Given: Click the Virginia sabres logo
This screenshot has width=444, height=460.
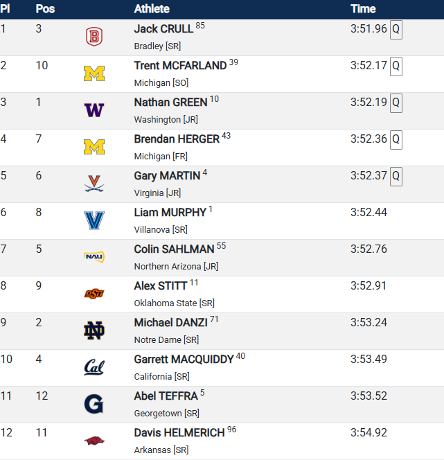Looking at the screenshot, I should pos(94,184).
